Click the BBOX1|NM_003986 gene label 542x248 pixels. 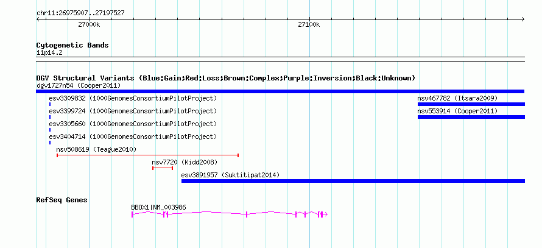click(158, 207)
